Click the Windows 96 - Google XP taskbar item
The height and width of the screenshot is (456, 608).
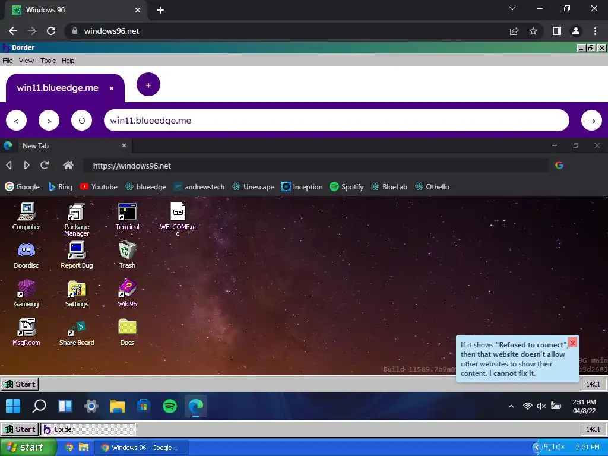point(141,448)
